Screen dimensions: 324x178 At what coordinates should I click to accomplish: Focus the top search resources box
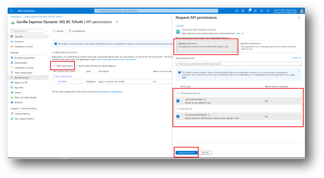156,11
